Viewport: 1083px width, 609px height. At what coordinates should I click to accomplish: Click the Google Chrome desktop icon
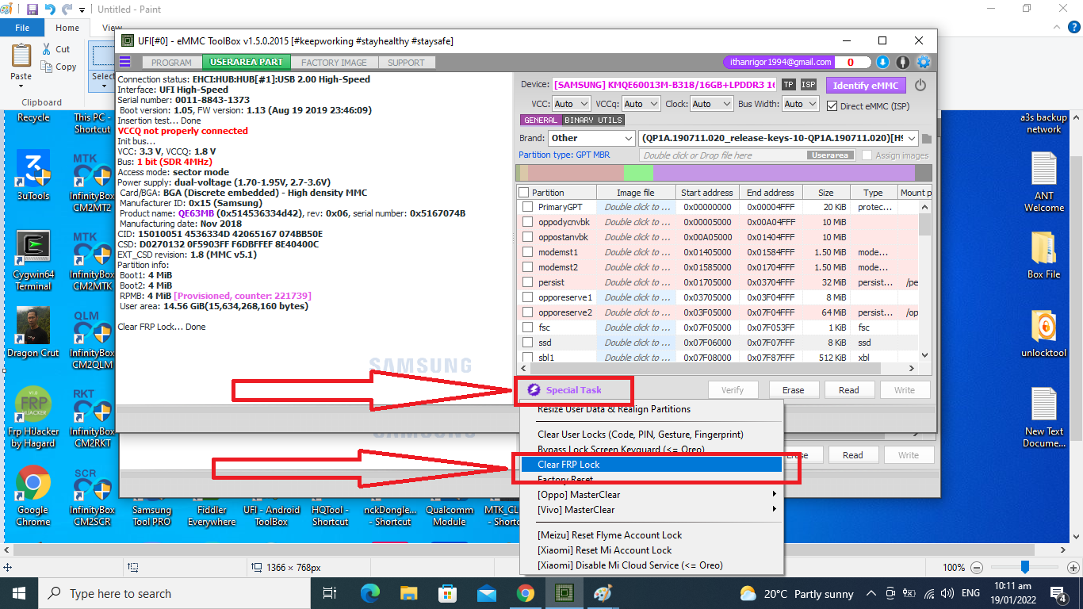[x=33, y=496]
